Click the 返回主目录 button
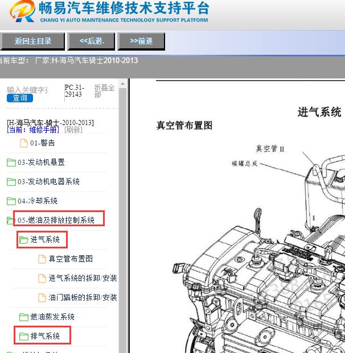The width and height of the screenshot is (345, 353). (33, 41)
